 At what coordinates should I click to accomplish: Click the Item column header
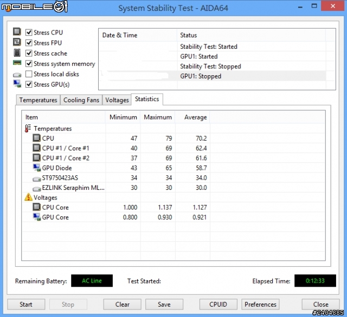[x=64, y=117]
